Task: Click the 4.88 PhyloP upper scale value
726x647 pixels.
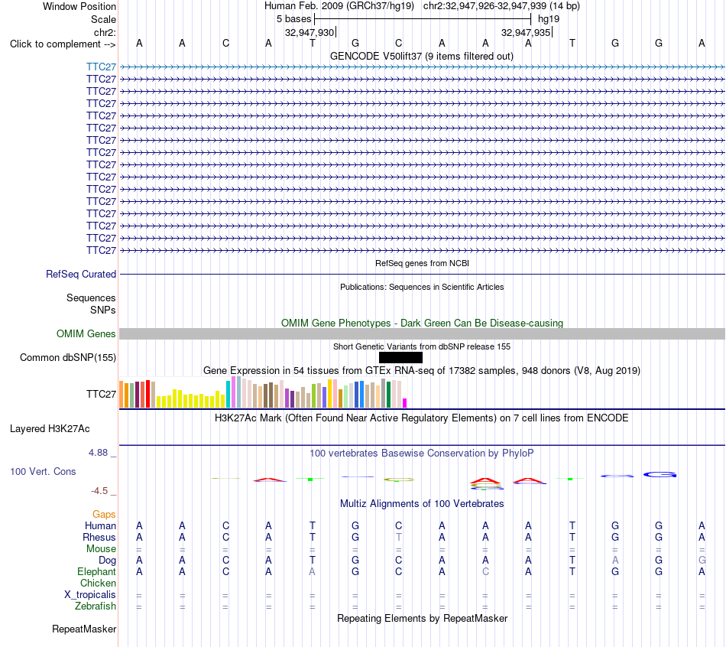Action: coord(98,452)
